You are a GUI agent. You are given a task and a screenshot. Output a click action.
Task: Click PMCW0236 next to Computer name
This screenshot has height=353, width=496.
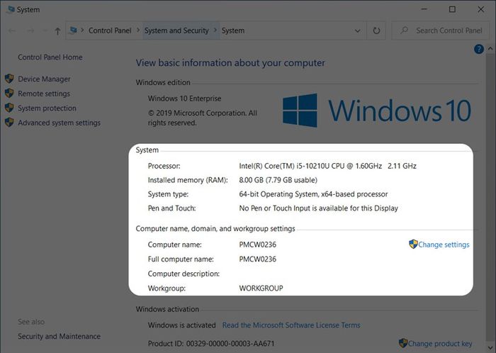tap(257, 245)
